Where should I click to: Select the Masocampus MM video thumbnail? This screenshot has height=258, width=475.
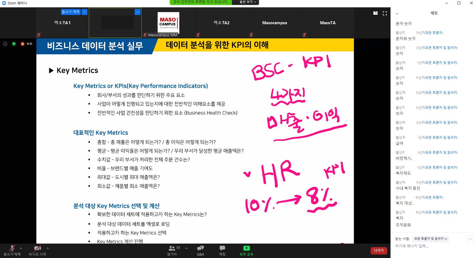tap(168, 23)
